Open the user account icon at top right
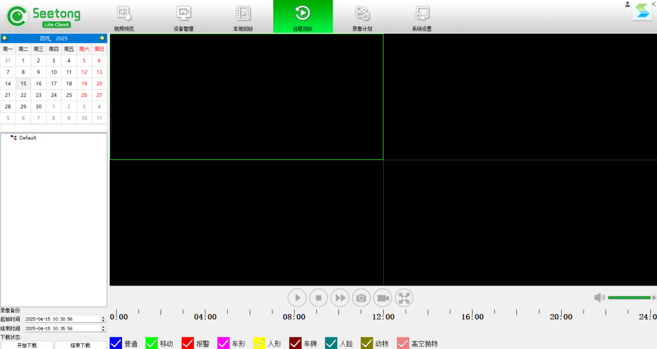 tap(627, 4)
